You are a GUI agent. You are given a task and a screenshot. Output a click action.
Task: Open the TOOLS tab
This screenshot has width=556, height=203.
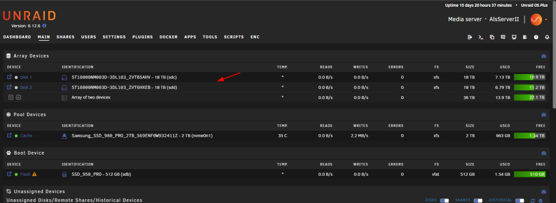click(x=210, y=37)
